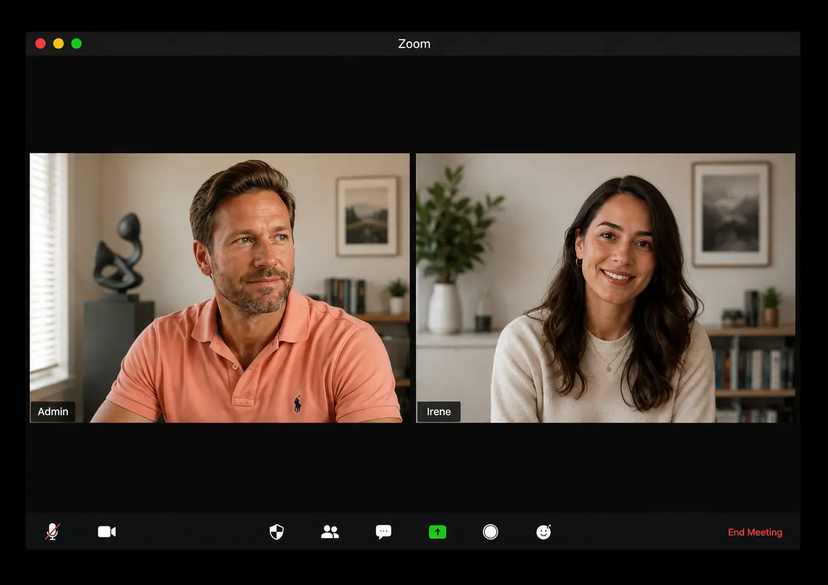
Task: Close the Zoom window
Action: [41, 43]
